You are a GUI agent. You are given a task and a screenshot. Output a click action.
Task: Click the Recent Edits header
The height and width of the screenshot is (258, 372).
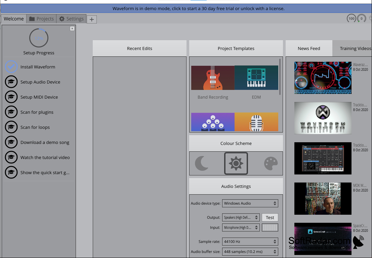(x=139, y=48)
